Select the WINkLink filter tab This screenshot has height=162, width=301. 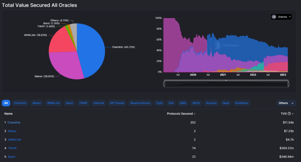tap(53, 103)
